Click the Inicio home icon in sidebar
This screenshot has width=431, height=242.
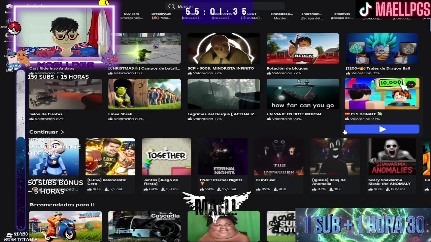pos(9,6)
